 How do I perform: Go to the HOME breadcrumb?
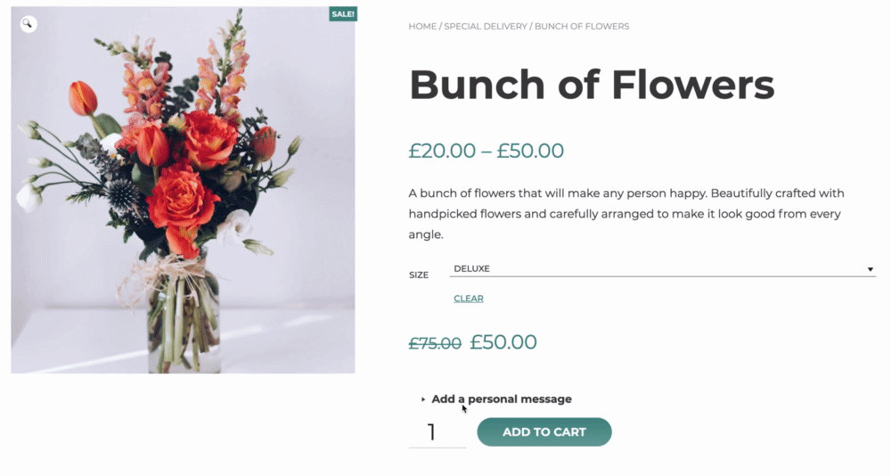click(x=422, y=26)
